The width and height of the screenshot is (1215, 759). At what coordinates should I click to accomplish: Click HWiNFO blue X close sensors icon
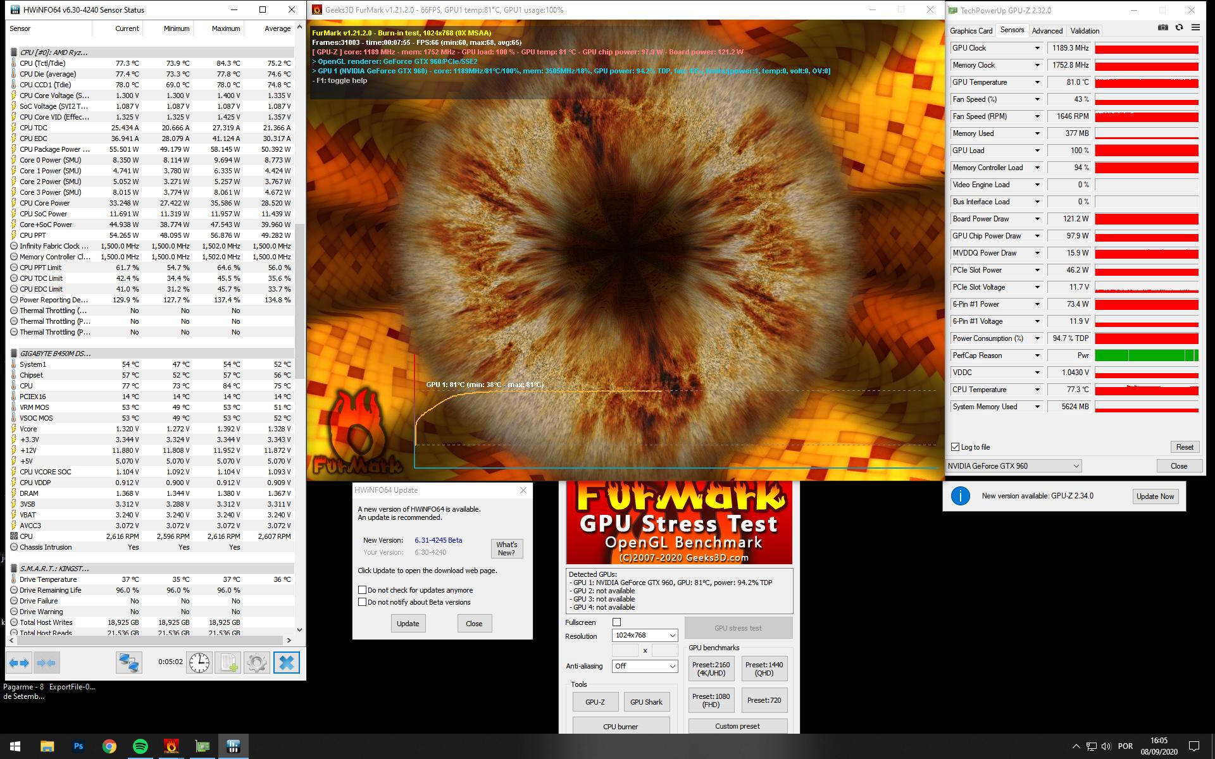286,663
